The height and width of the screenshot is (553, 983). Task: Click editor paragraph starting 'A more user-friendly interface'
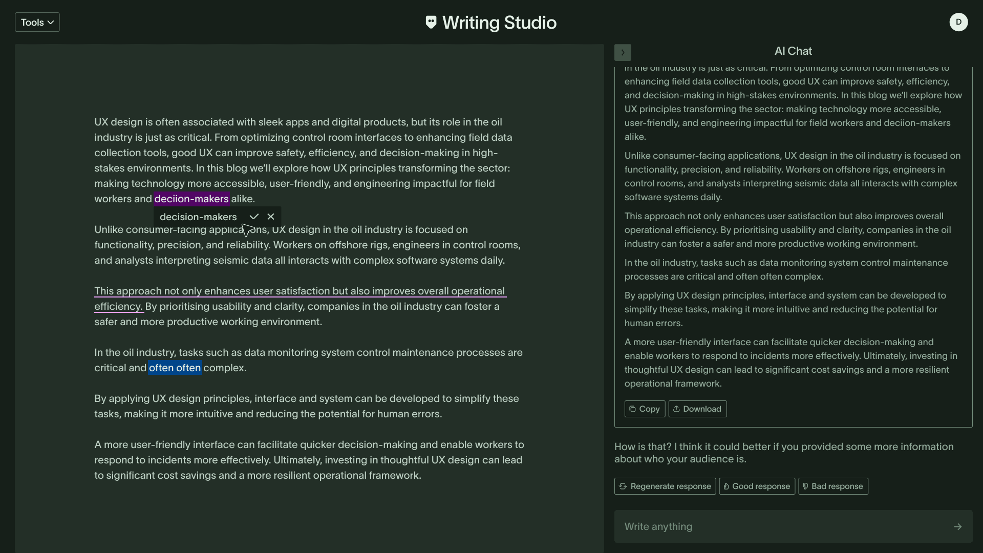pyautogui.click(x=309, y=460)
